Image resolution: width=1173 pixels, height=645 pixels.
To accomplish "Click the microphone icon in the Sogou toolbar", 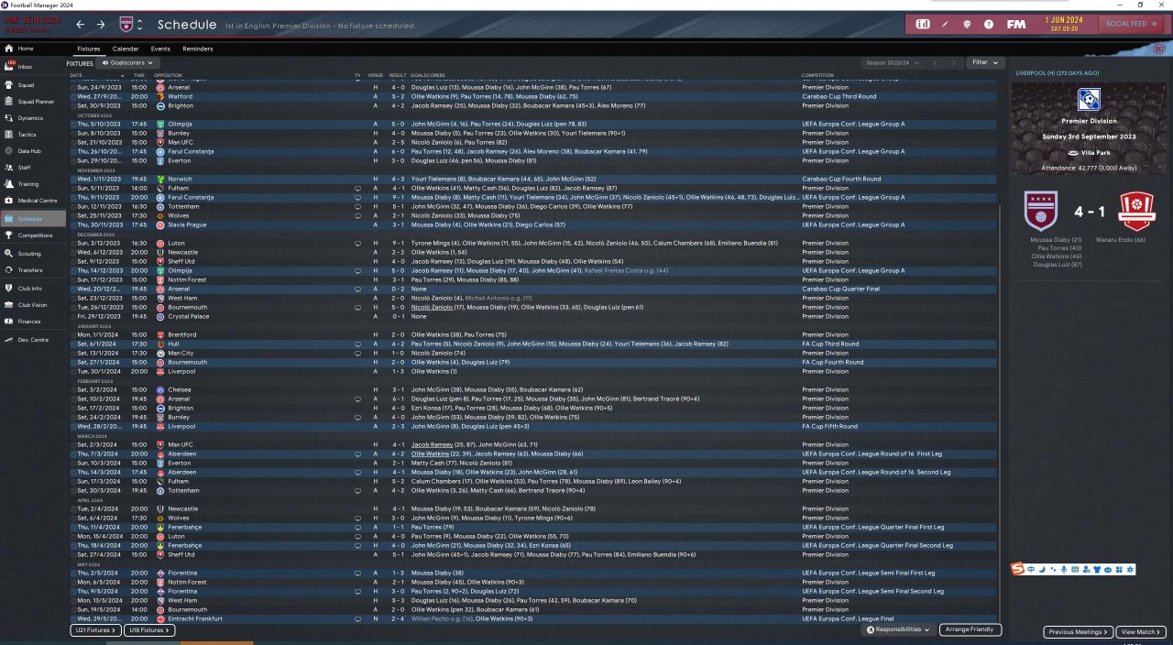I will pyautogui.click(x=1064, y=570).
